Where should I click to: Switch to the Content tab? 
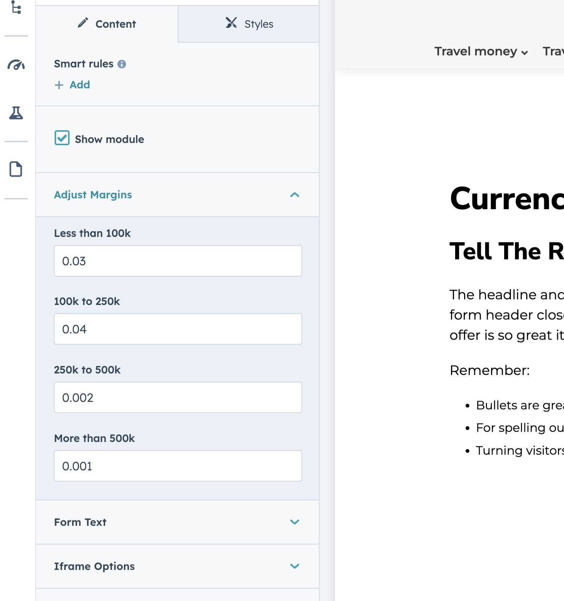pos(107,24)
